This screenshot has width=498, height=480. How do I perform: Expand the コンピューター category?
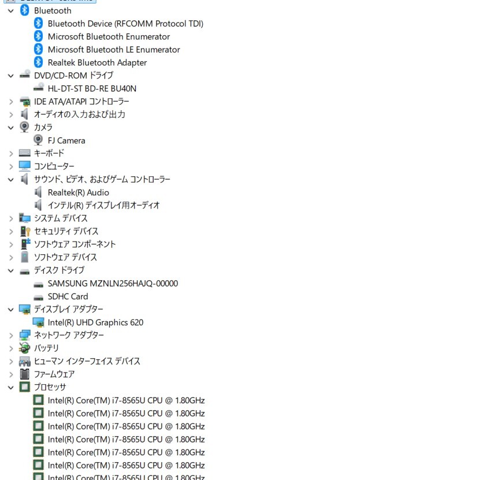pos(11,167)
